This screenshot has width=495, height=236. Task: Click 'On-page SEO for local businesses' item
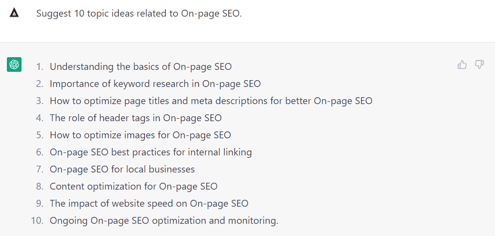click(x=122, y=169)
